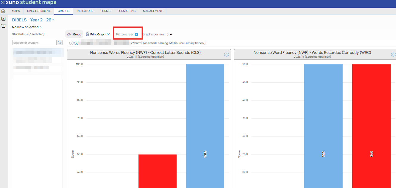Click the Nonsense Word Fluency WRC graph title

pyautogui.click(x=312, y=52)
